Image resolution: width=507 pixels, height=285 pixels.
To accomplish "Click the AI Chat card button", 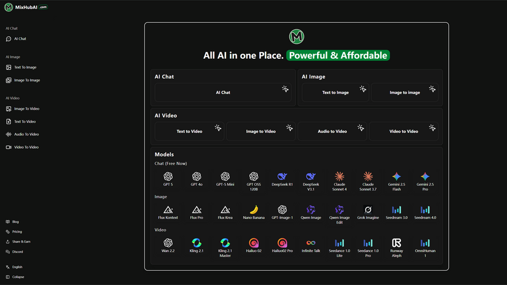I will coord(223,92).
